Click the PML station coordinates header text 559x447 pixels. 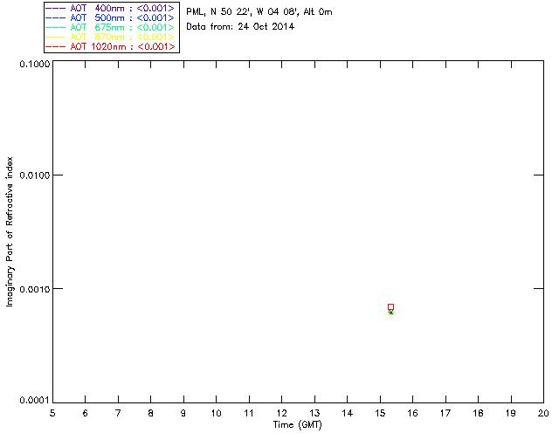(259, 12)
